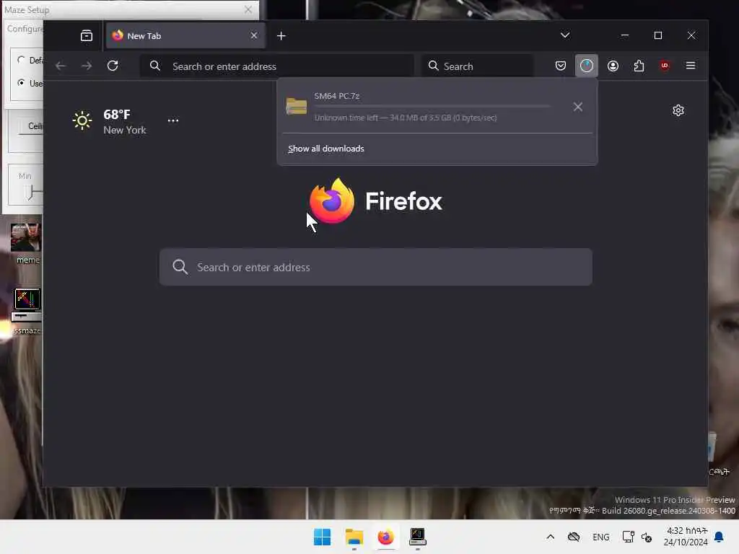
Task: Switch to the New Tab tab
Action: pos(185,36)
